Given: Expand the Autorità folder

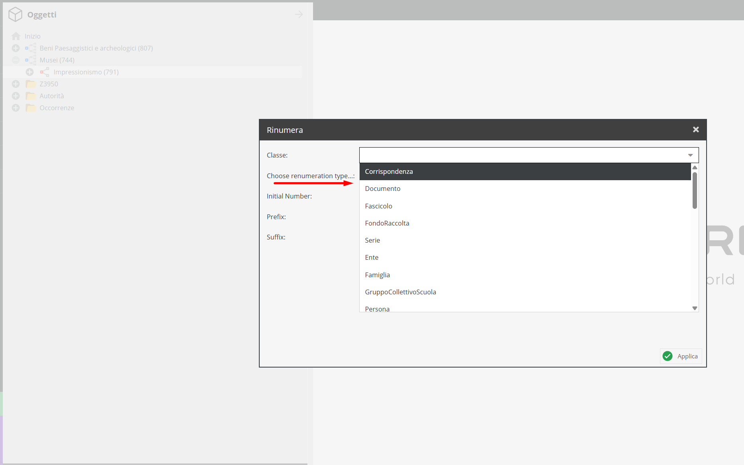Looking at the screenshot, I should [16, 96].
